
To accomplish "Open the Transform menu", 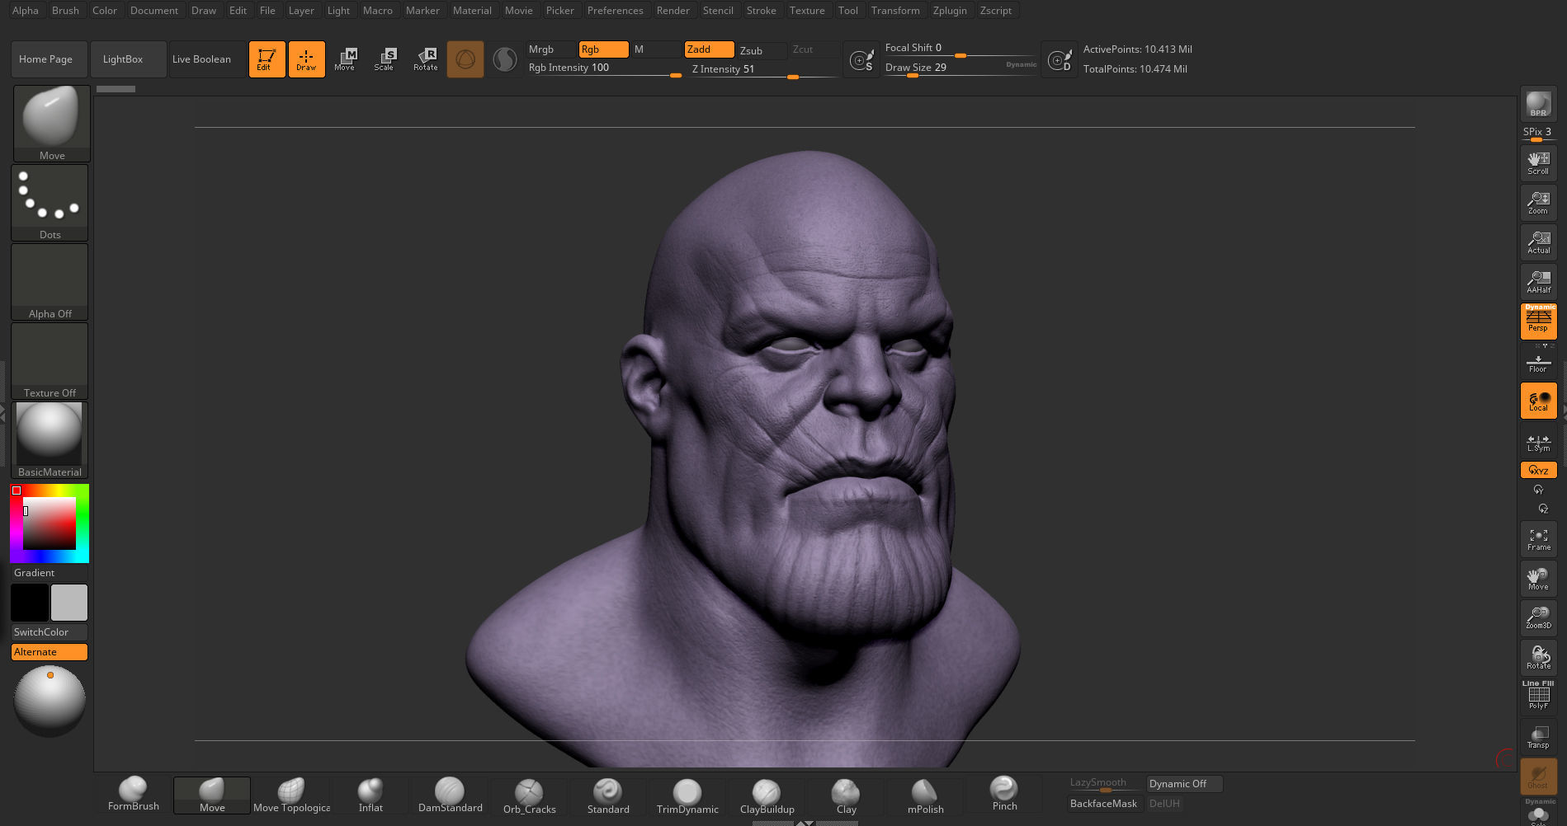I will (895, 11).
